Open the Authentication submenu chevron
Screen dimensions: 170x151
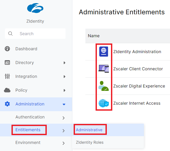[x=63, y=118]
